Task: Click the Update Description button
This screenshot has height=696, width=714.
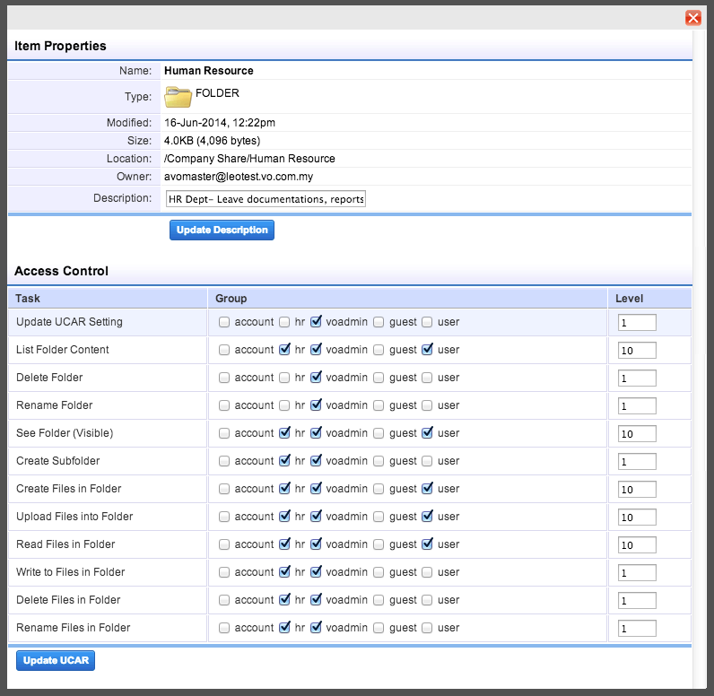Action: coord(222,231)
